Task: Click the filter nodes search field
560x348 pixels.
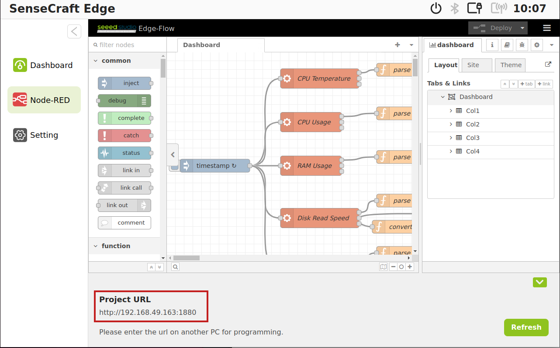Action: pyautogui.click(x=127, y=45)
